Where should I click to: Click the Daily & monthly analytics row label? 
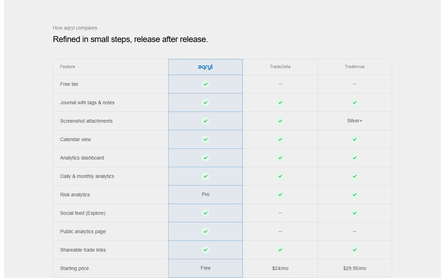click(87, 176)
